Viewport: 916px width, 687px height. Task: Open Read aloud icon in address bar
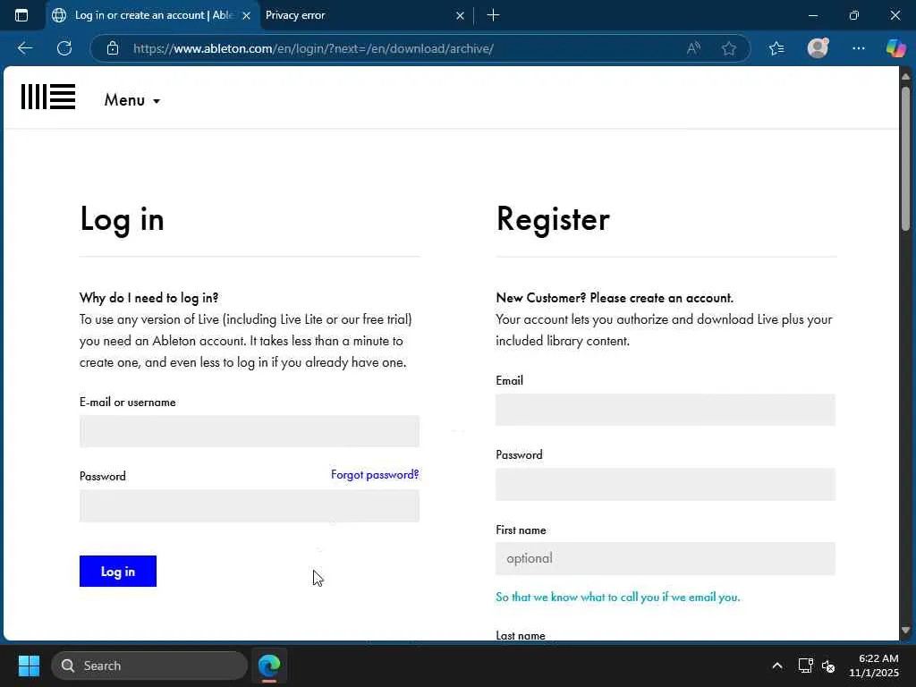coord(693,48)
